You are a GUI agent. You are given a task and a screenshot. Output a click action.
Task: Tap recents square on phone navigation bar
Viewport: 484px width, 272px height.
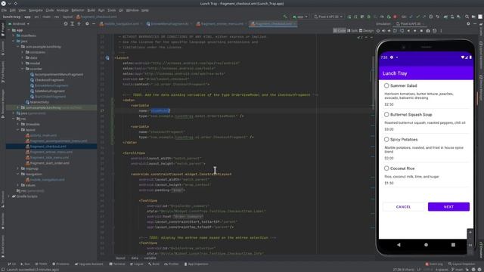click(453, 245)
